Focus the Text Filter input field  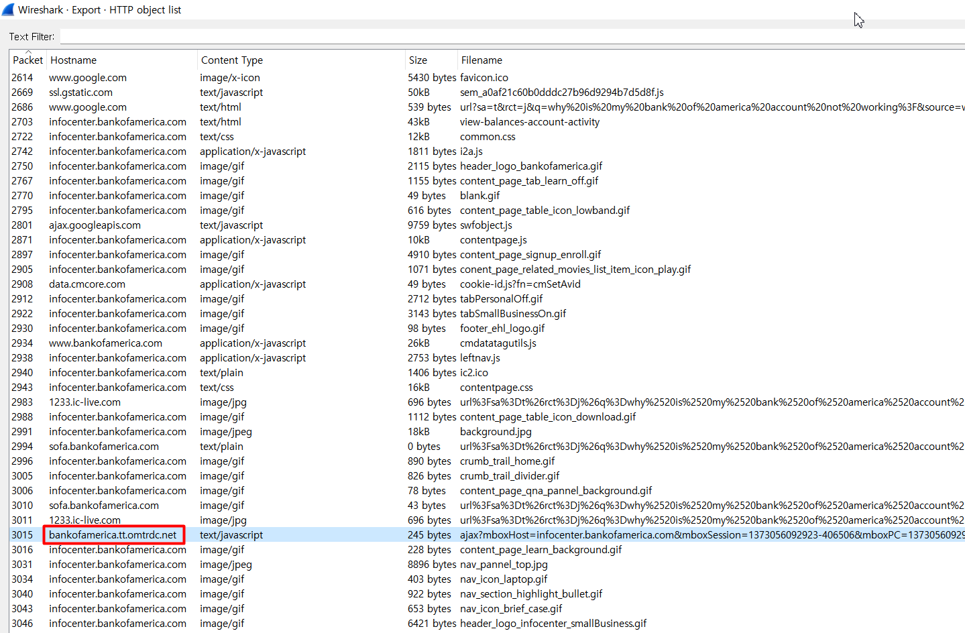[512, 37]
